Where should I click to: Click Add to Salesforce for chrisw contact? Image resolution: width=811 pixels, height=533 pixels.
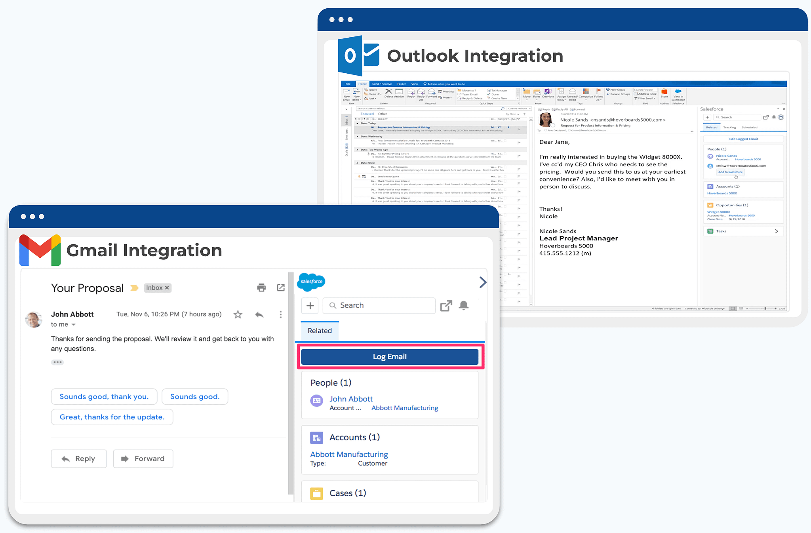pos(730,172)
